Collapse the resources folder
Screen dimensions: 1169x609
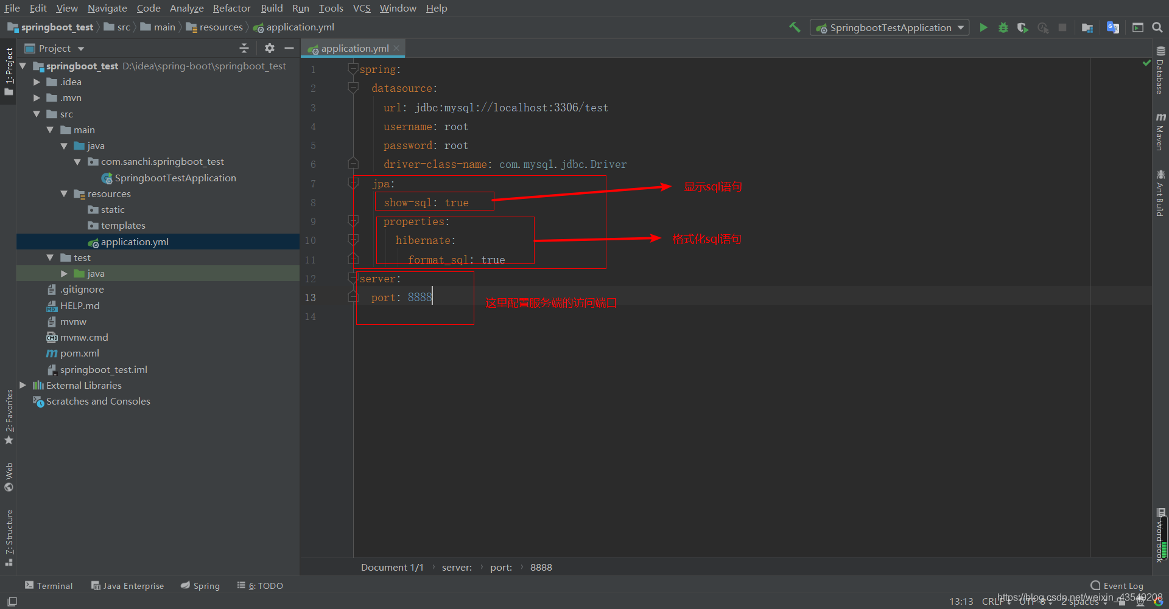coord(64,193)
